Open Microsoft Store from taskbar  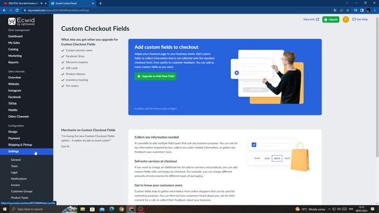(92, 209)
